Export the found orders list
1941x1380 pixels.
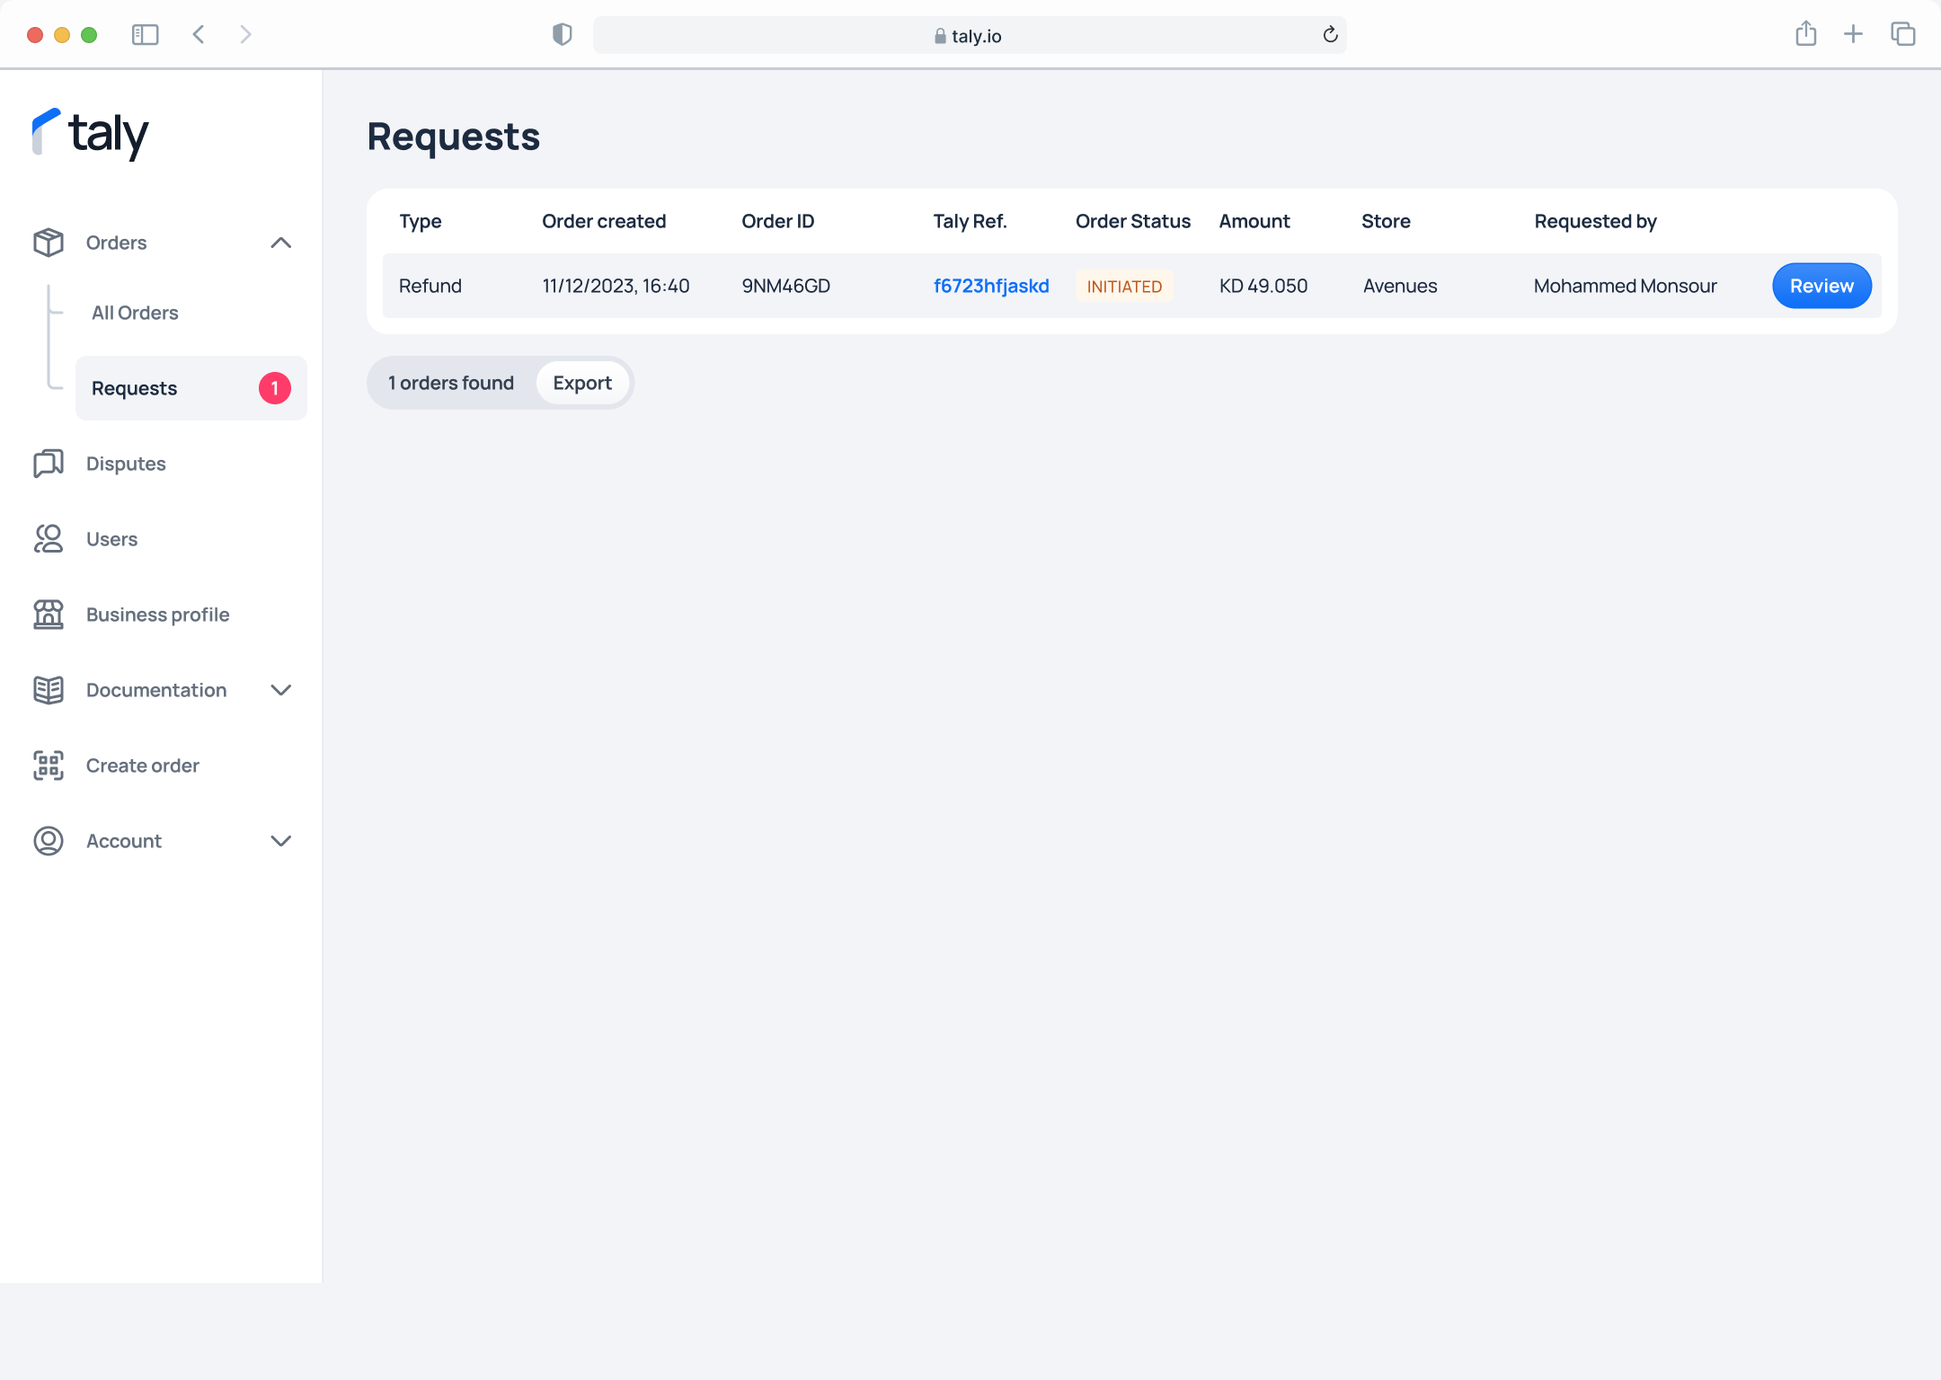coord(582,383)
